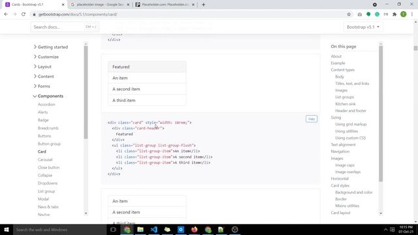Open Breadcrumb docs link

[x=48, y=128]
